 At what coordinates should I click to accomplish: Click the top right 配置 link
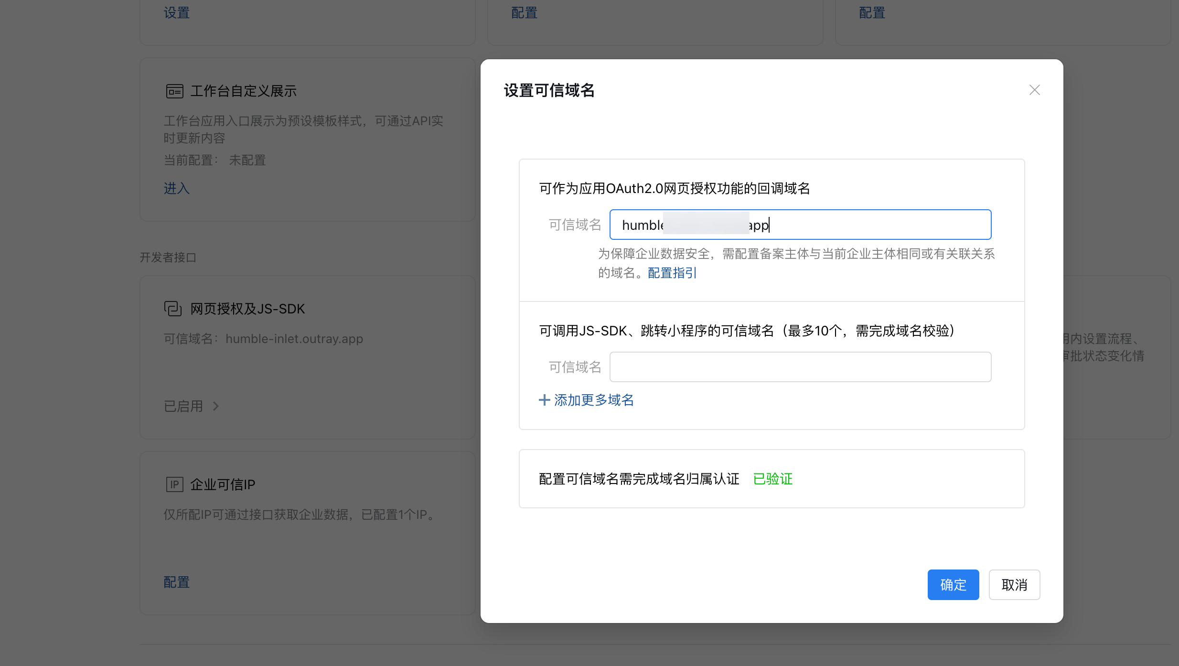pos(872,12)
